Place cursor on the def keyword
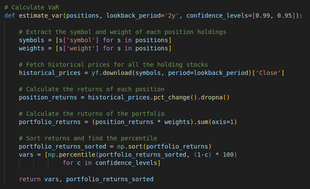Viewport: 310px width, 189px height. coord(9,15)
